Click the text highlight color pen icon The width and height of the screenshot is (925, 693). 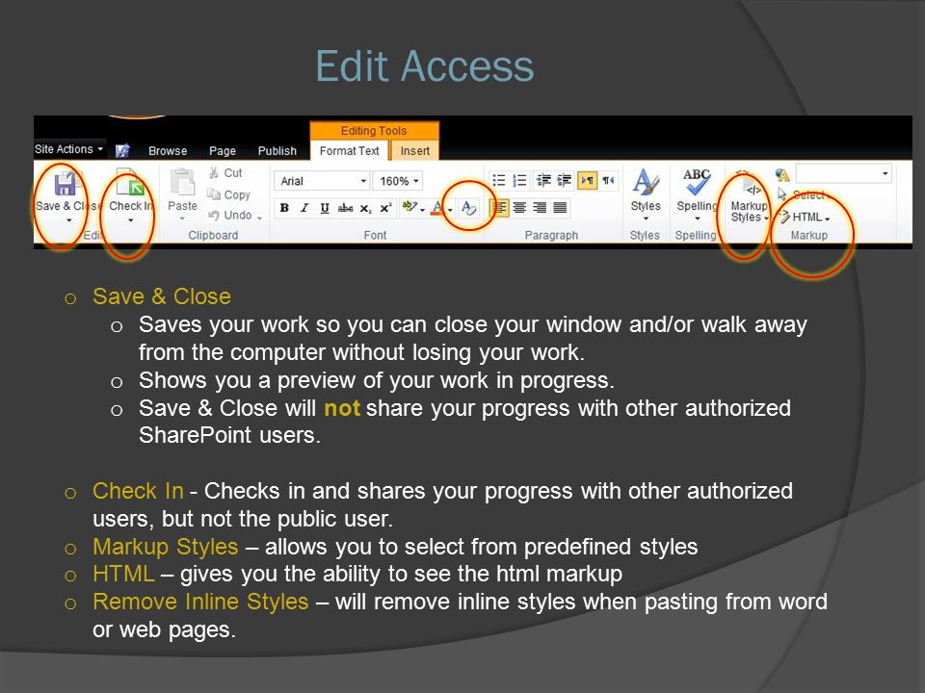pos(409,207)
